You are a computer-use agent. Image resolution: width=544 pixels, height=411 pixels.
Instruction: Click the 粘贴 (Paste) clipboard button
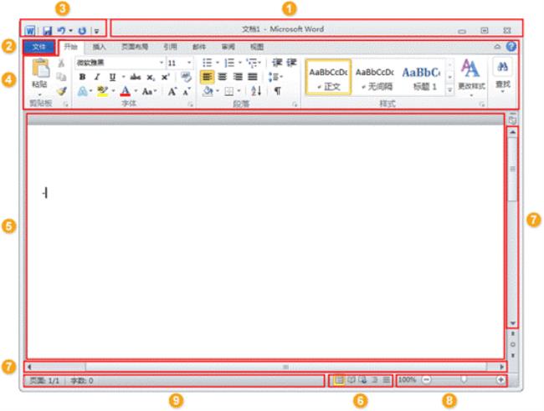coord(40,76)
